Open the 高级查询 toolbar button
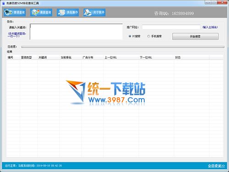 41,12
